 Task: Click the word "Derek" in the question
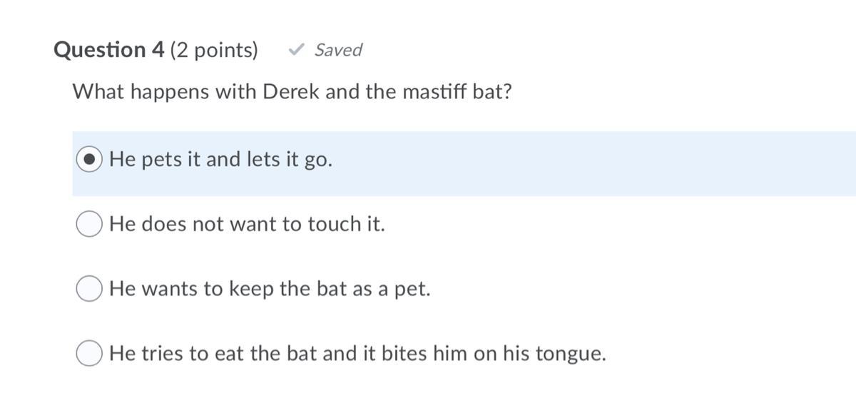292,92
